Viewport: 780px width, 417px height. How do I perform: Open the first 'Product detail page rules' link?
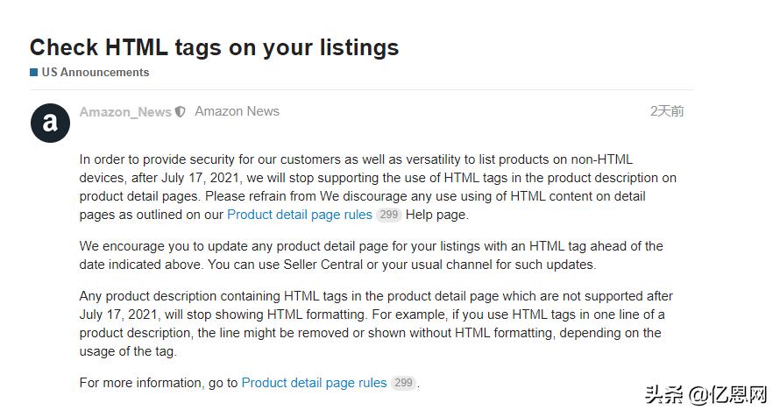tap(300, 215)
